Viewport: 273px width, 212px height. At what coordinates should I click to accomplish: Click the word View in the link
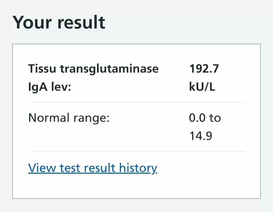pyautogui.click(x=42, y=168)
